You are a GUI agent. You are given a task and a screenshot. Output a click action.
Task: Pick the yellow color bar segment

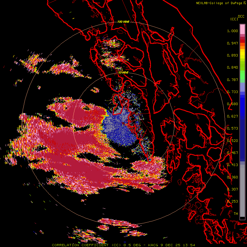click(242, 54)
